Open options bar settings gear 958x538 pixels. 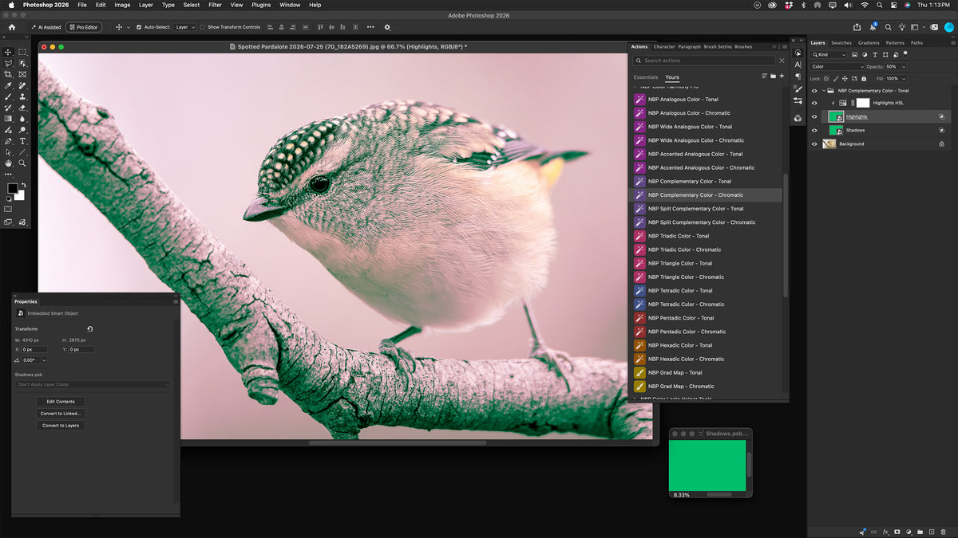click(387, 27)
